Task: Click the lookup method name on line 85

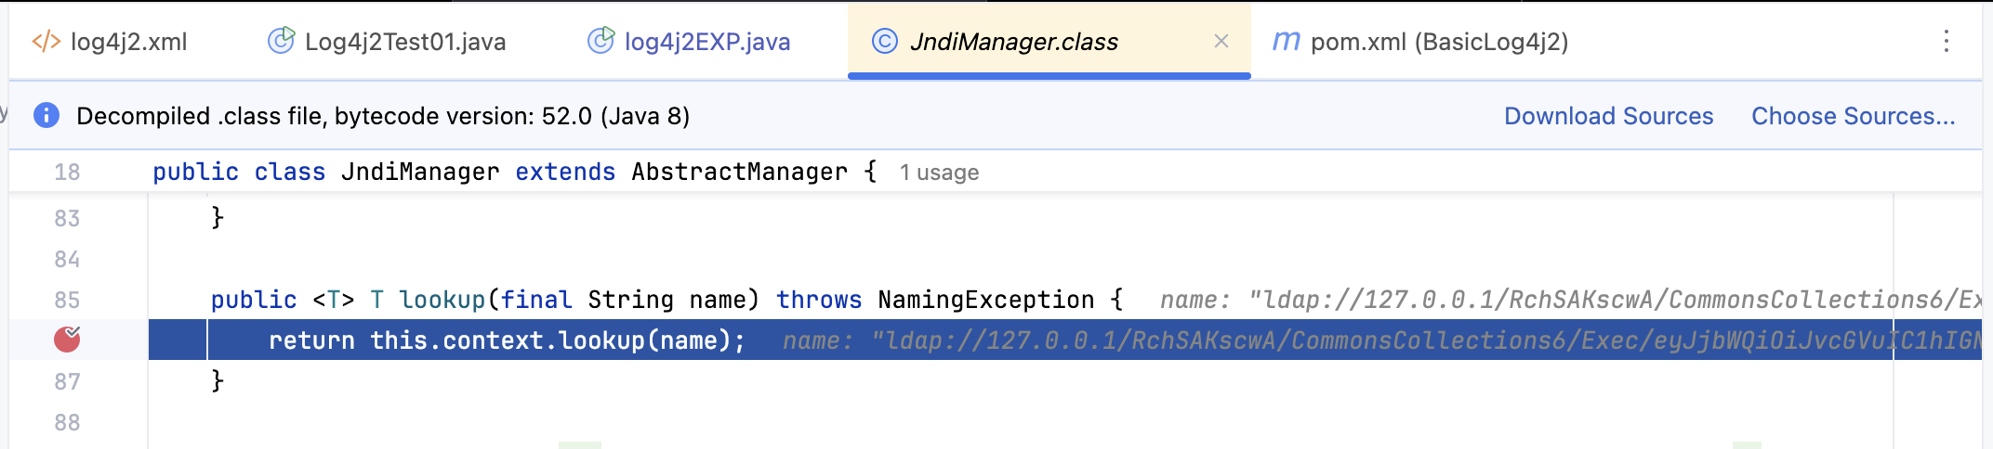Action: pyautogui.click(x=442, y=300)
